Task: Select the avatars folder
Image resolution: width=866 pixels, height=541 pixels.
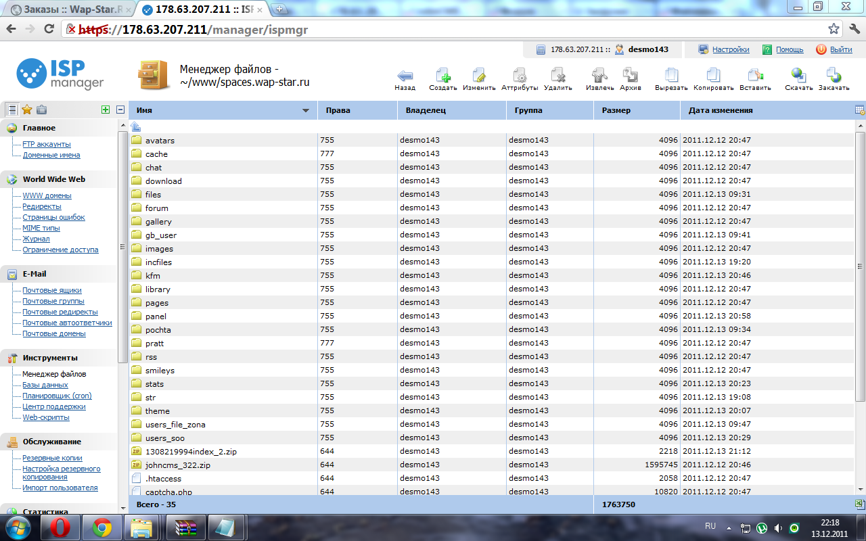Action: pos(160,140)
